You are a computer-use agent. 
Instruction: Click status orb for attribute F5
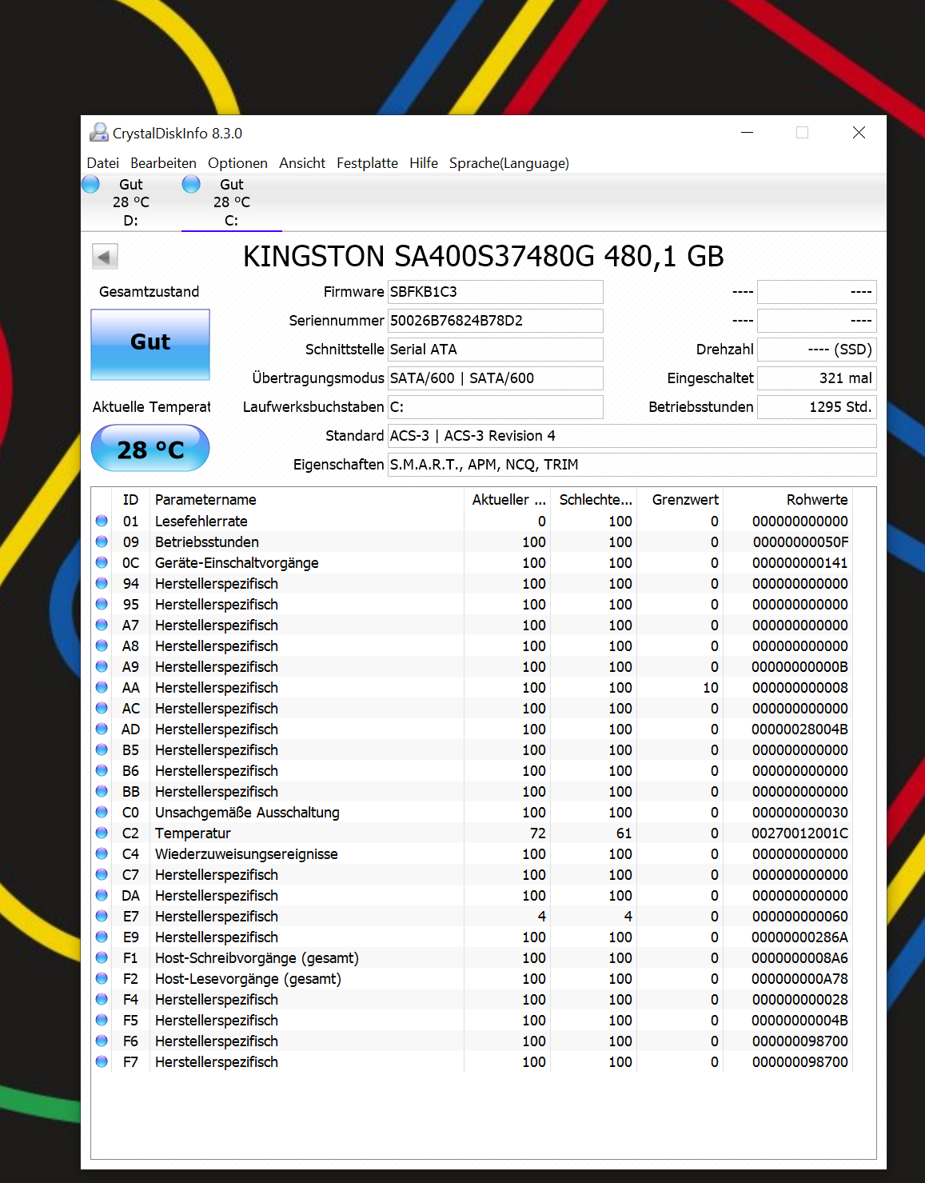pyautogui.click(x=102, y=1020)
